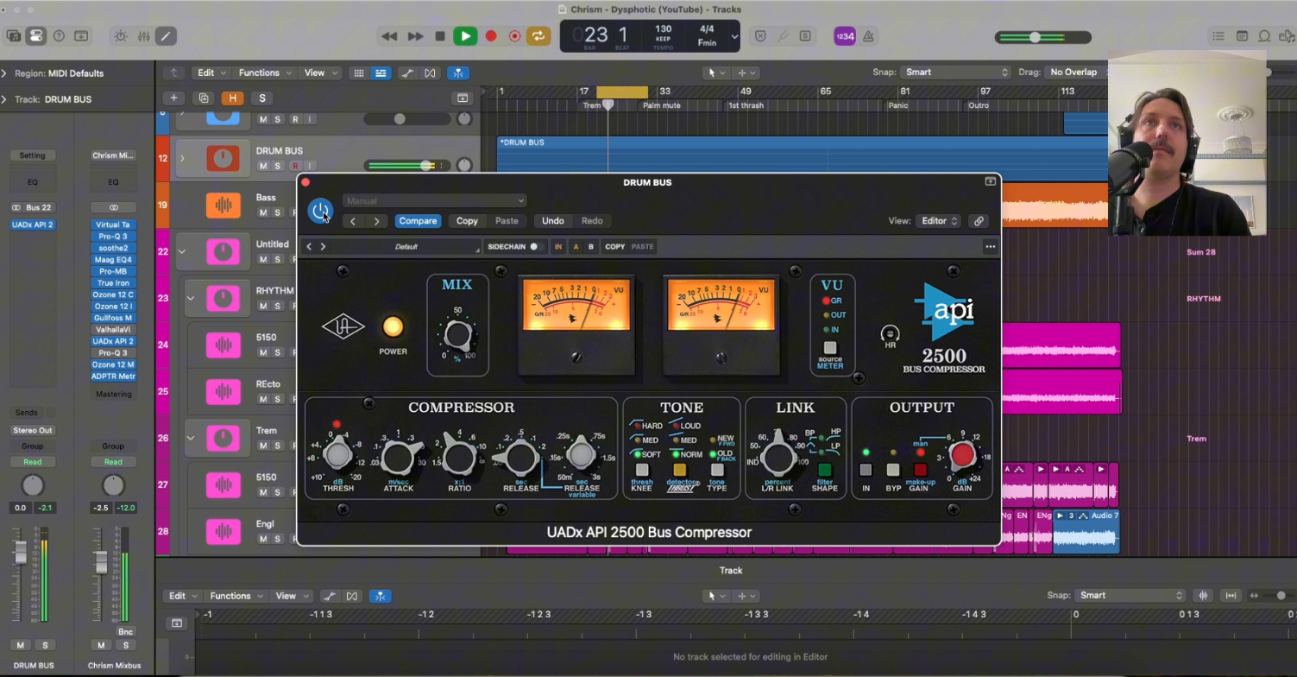Collapse the Trem track stack arrow
This screenshot has width=1297, height=677.
coord(191,438)
